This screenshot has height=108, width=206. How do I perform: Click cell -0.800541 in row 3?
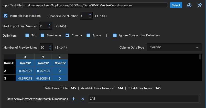click(x=43, y=78)
